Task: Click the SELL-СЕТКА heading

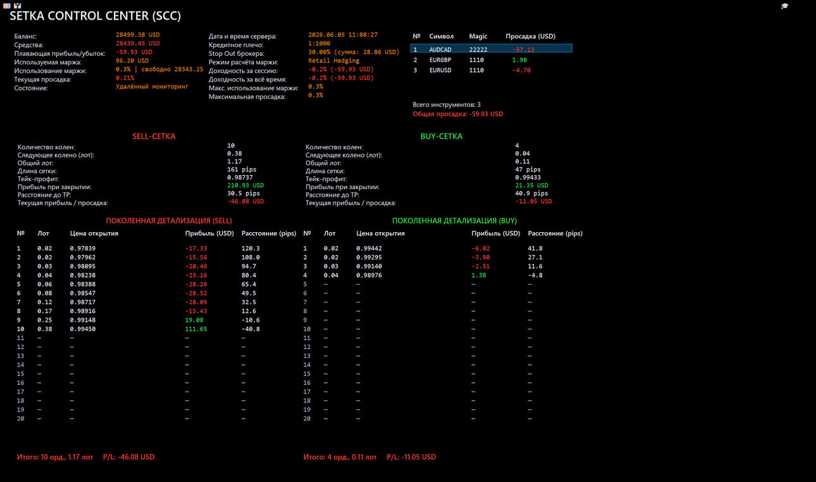Action: click(x=154, y=136)
